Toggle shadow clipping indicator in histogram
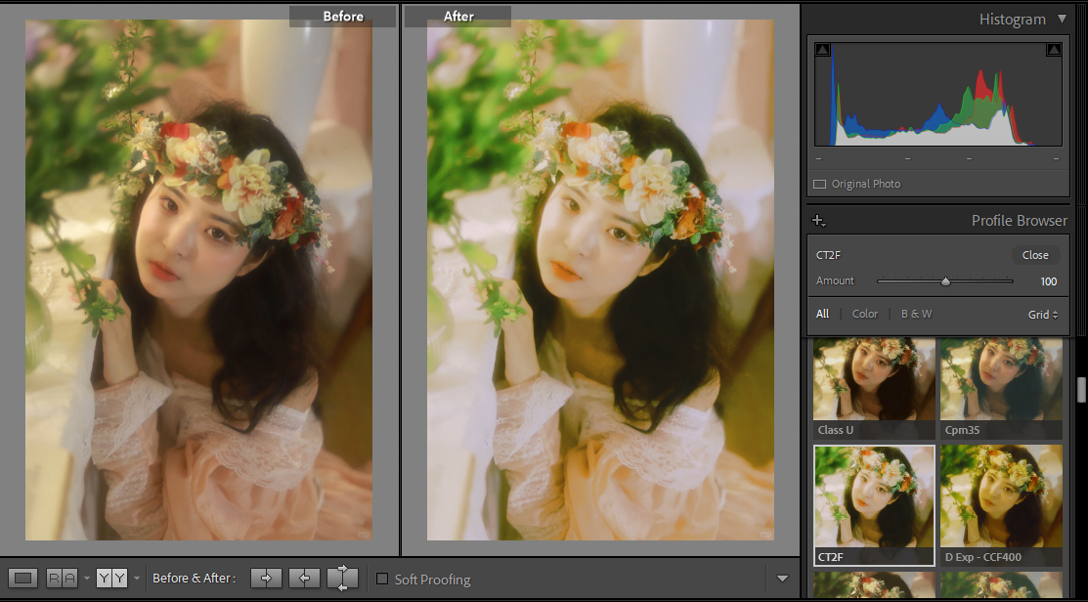Screen dimensions: 1088x602 (823, 50)
